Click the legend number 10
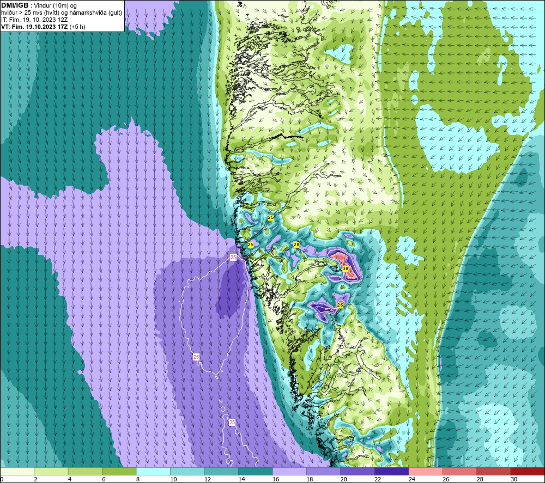The image size is (545, 483). pyautogui.click(x=173, y=479)
